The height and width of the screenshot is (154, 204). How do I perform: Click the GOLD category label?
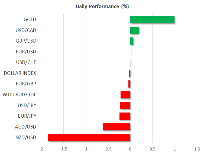click(x=30, y=20)
